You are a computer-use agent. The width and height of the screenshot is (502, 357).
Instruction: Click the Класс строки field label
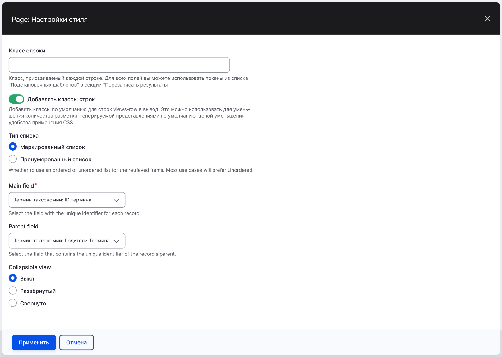[27, 51]
